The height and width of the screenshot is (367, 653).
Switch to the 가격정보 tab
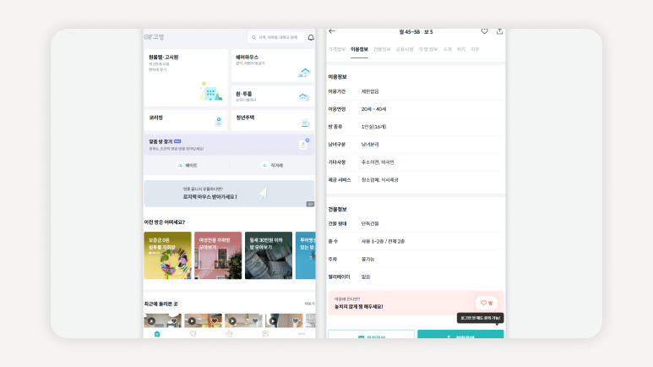point(336,49)
